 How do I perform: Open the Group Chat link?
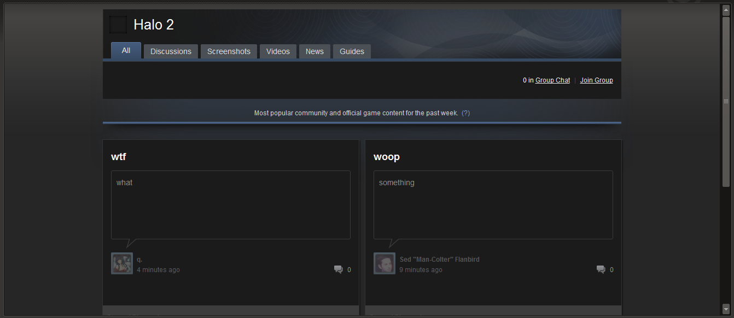(x=552, y=80)
